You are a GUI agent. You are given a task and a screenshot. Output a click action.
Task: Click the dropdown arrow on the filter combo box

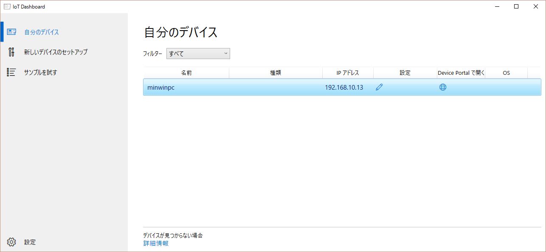pos(225,54)
